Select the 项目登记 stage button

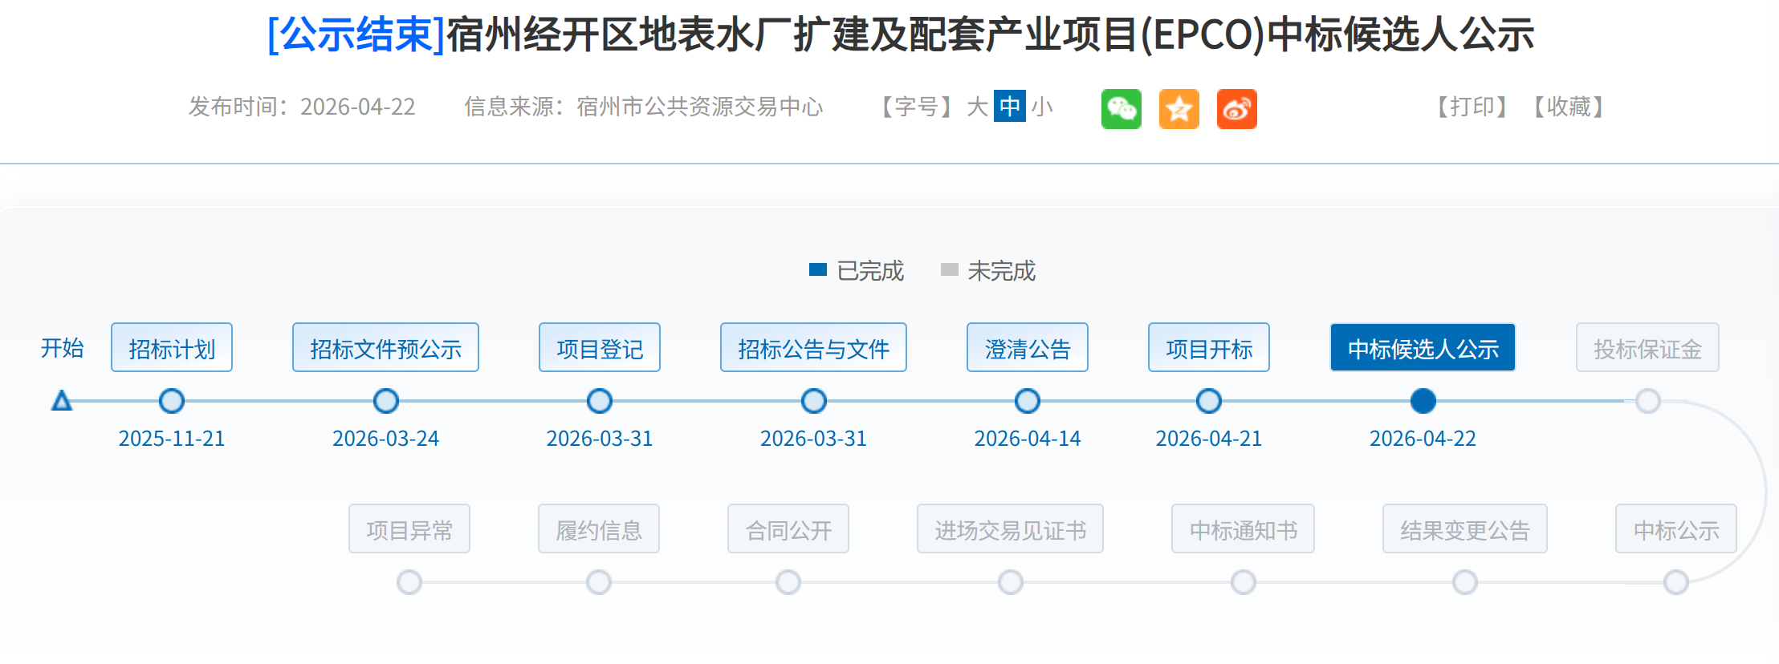(600, 348)
